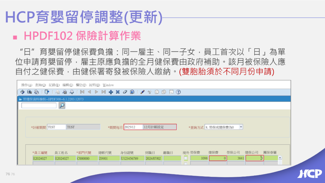This screenshot has height=183, width=325.
Task: Go to last record icon
Action: pyautogui.click(x=103, y=92)
